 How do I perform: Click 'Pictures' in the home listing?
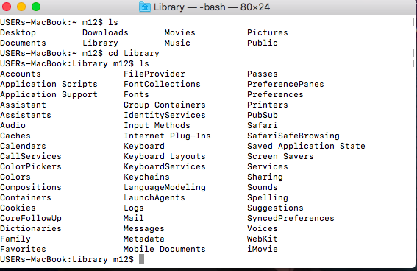268,32
